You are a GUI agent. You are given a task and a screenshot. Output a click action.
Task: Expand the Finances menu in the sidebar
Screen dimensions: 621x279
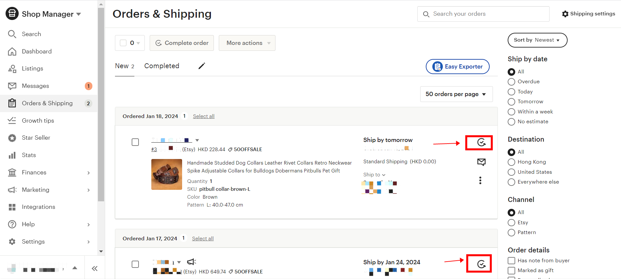[x=34, y=172]
